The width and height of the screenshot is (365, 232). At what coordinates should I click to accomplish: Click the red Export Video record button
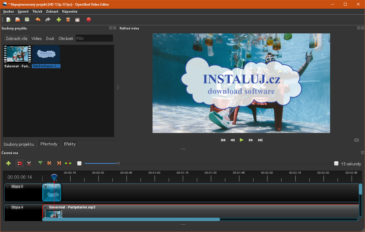[x=89, y=20]
